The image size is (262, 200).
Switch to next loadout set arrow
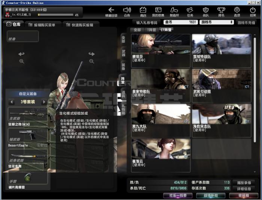coord(44,102)
